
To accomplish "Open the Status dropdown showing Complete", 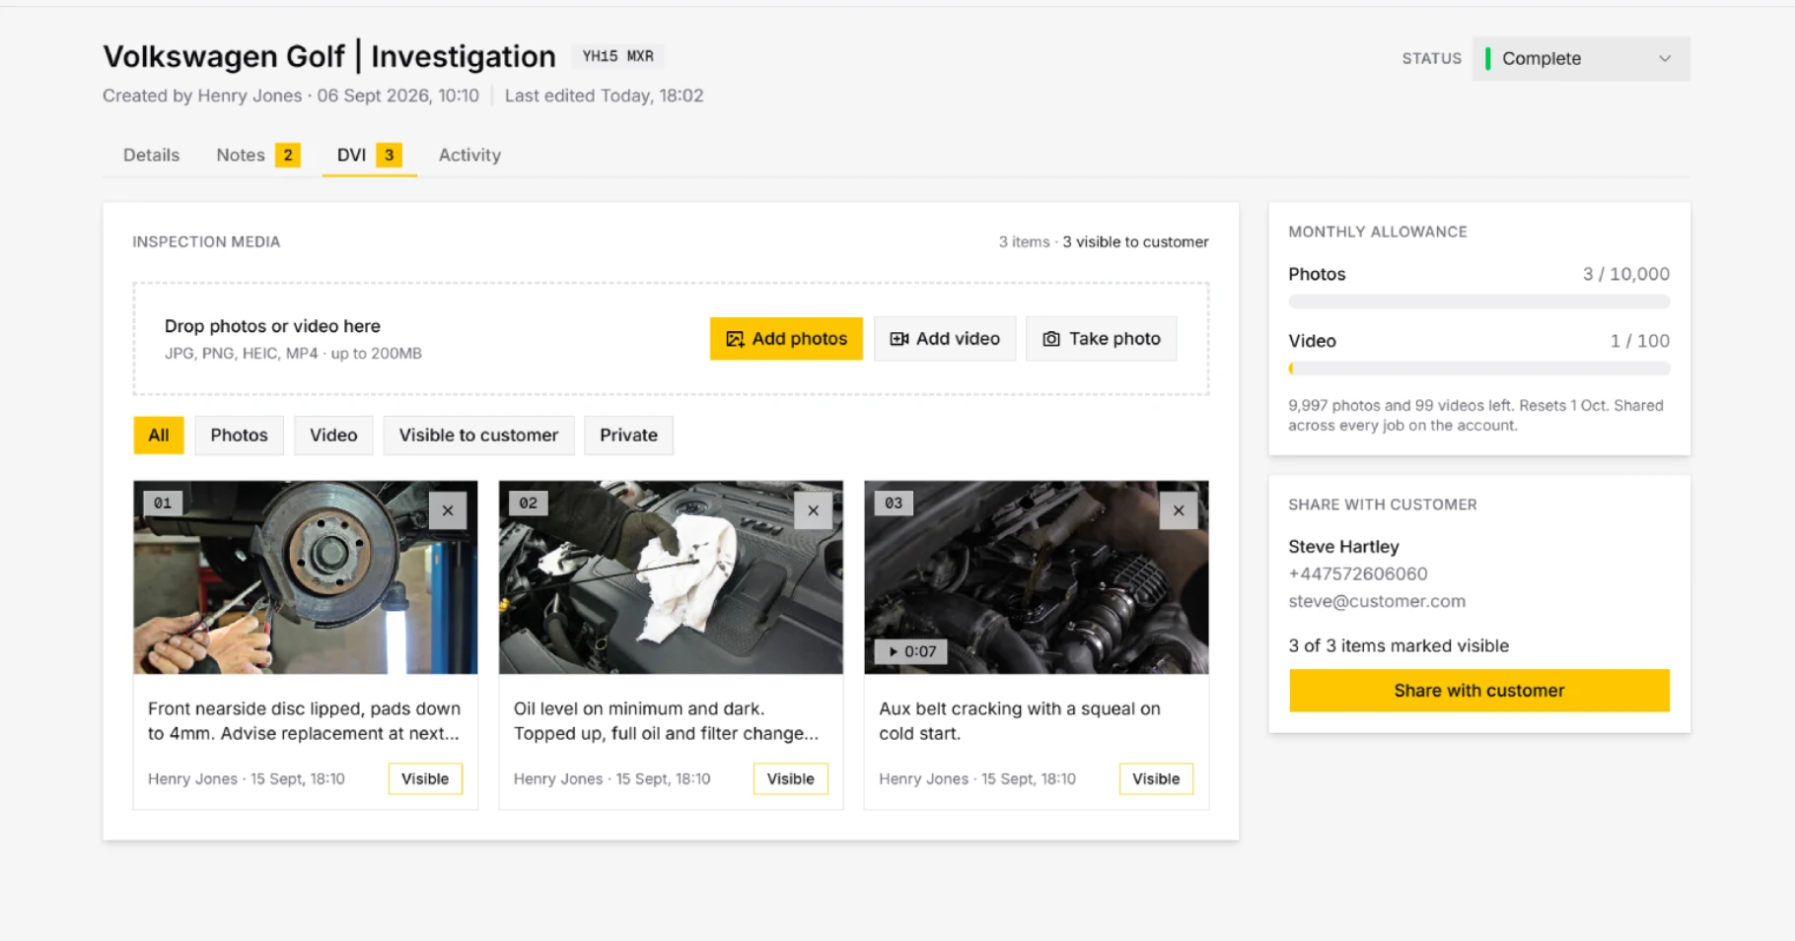I will tap(1581, 59).
